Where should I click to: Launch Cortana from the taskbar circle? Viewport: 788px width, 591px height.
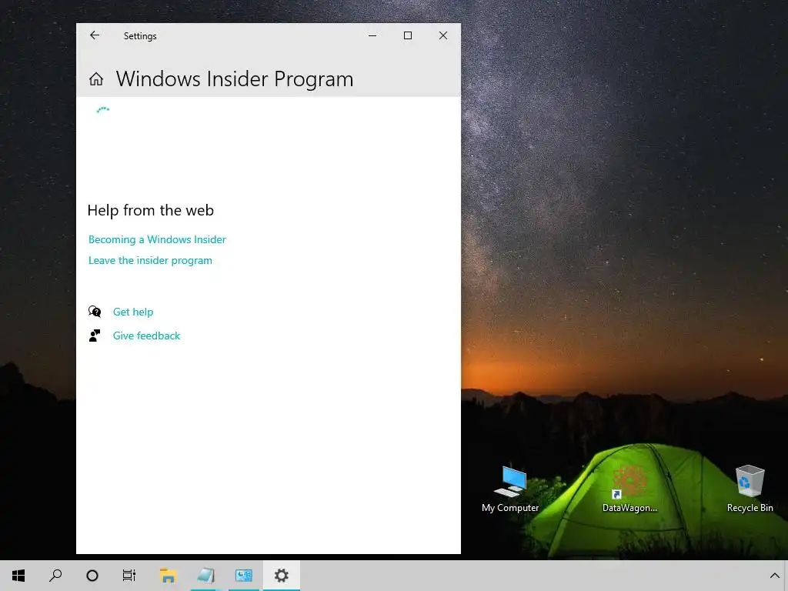coord(92,576)
